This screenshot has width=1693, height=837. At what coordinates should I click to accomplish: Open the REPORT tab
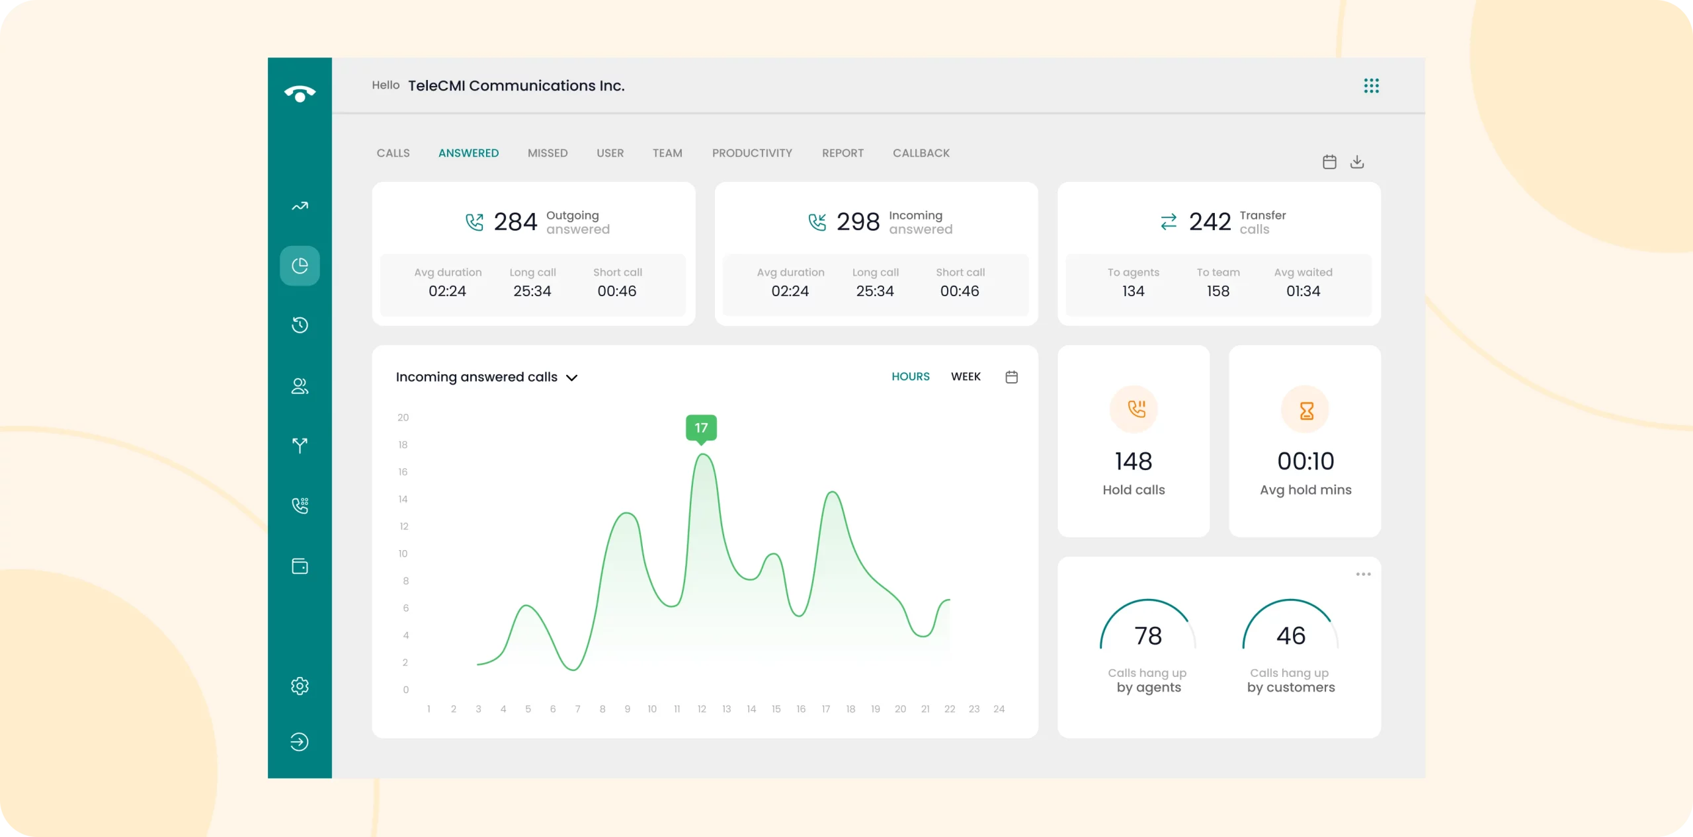(843, 153)
